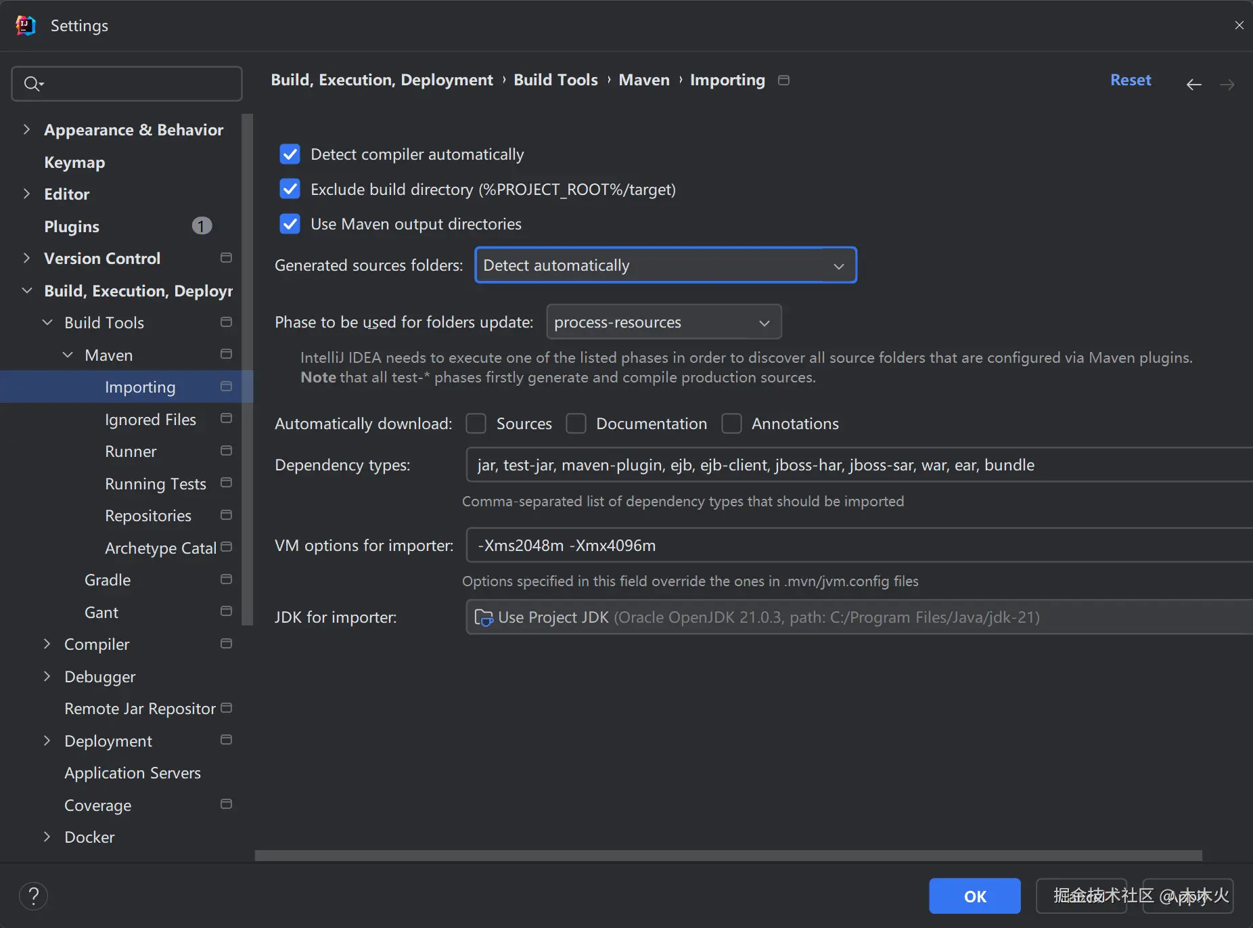Screen dimensions: 1253x928
Task: Click project-level icon on Importing row
Action: (226, 386)
